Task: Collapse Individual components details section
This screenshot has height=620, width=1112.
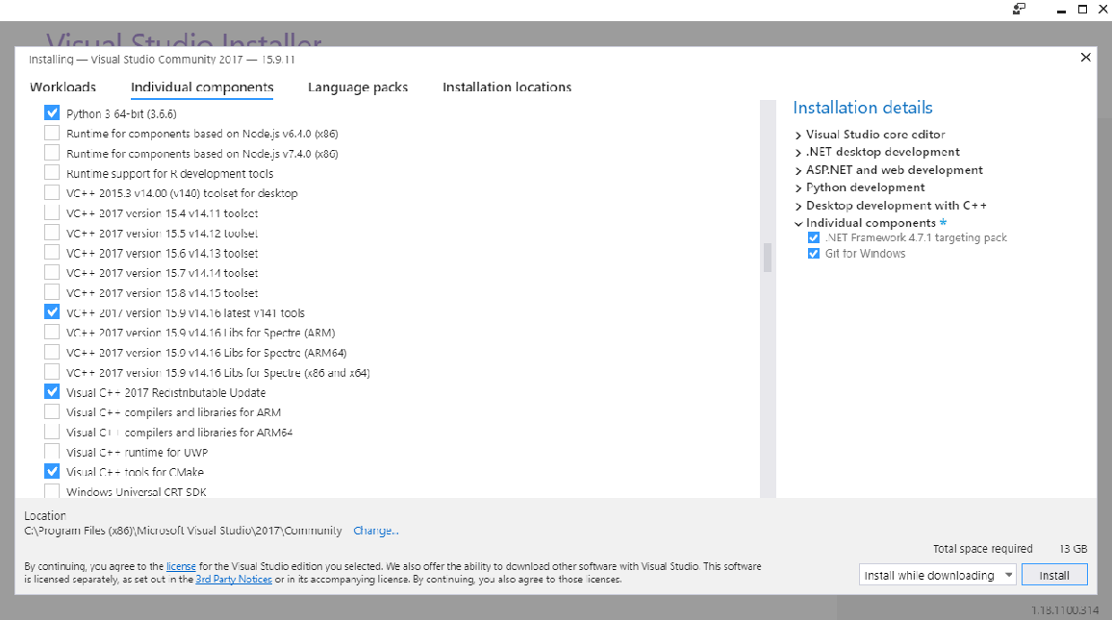Action: pyautogui.click(x=798, y=223)
